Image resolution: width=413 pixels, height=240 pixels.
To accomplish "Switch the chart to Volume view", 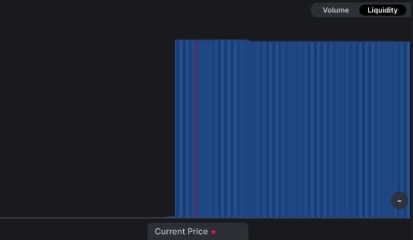I will pos(335,10).
